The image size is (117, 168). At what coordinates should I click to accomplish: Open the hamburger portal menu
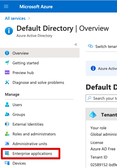[6, 6]
